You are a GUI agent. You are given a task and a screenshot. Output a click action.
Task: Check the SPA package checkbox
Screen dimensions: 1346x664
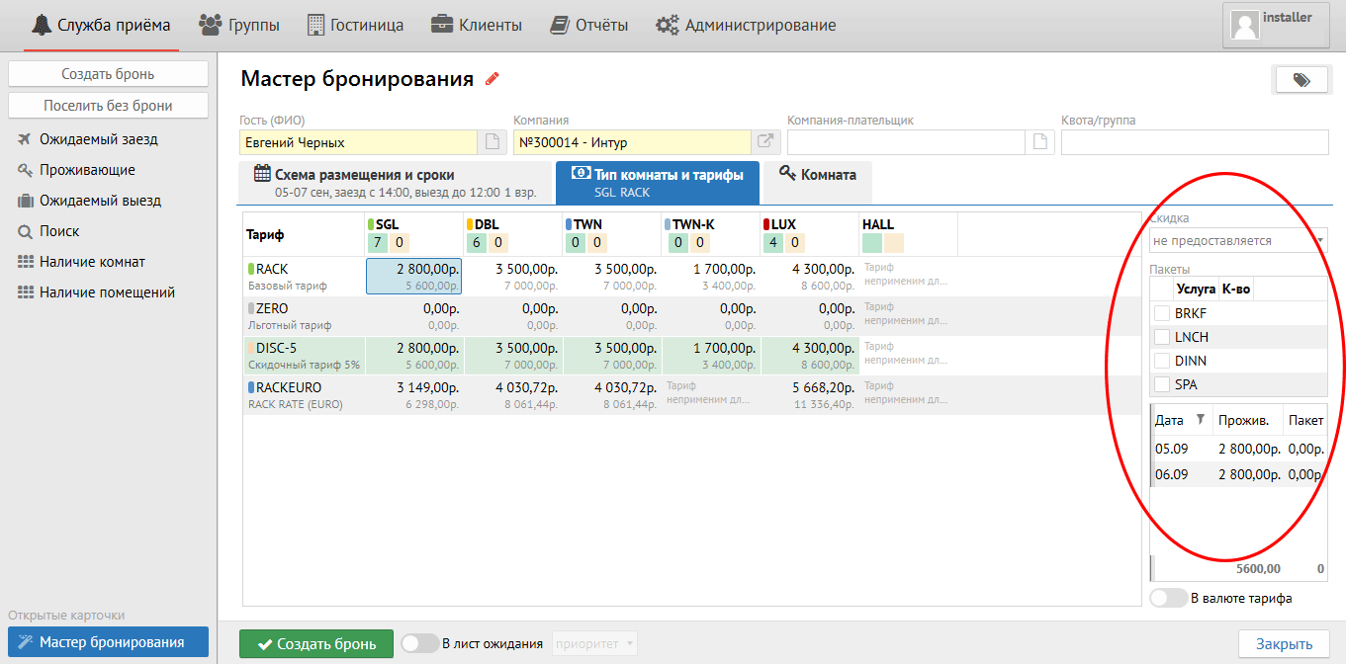click(1162, 384)
